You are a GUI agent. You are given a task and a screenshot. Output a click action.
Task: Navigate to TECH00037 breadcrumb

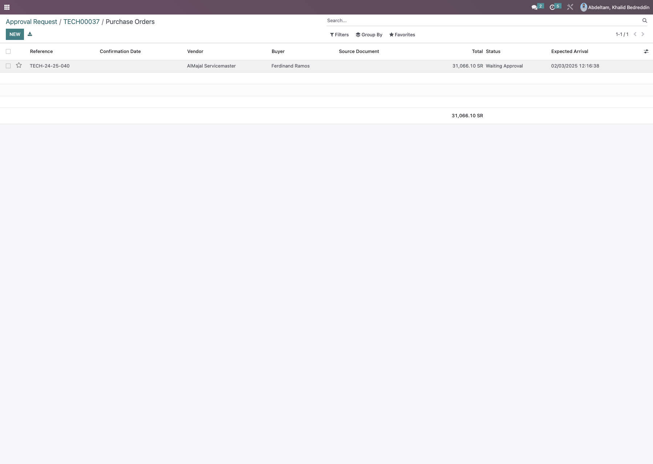[81, 22]
